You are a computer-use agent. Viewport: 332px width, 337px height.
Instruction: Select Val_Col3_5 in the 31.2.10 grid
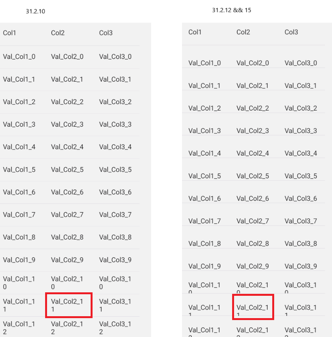[x=115, y=169]
